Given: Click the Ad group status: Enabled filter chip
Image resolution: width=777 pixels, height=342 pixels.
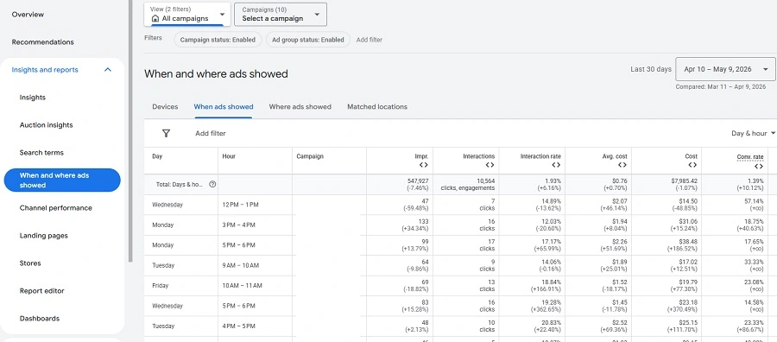Looking at the screenshot, I should (x=308, y=40).
